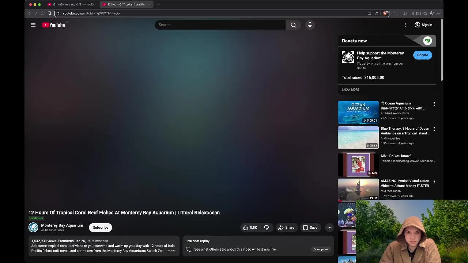
Task: Focus the YouTube search field
Action: coord(220,25)
